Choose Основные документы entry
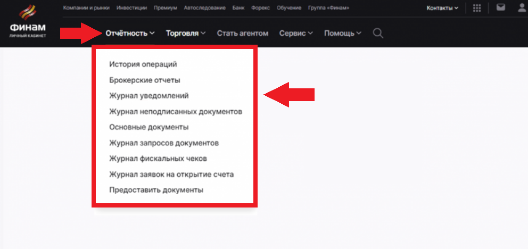 [148, 127]
